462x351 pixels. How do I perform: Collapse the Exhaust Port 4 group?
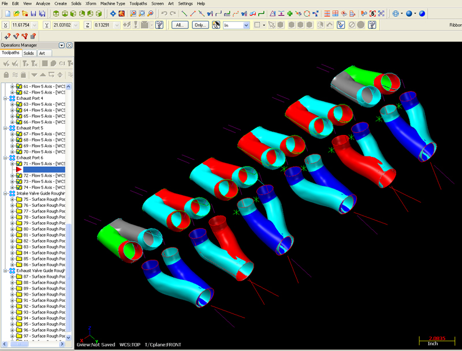click(x=6, y=98)
